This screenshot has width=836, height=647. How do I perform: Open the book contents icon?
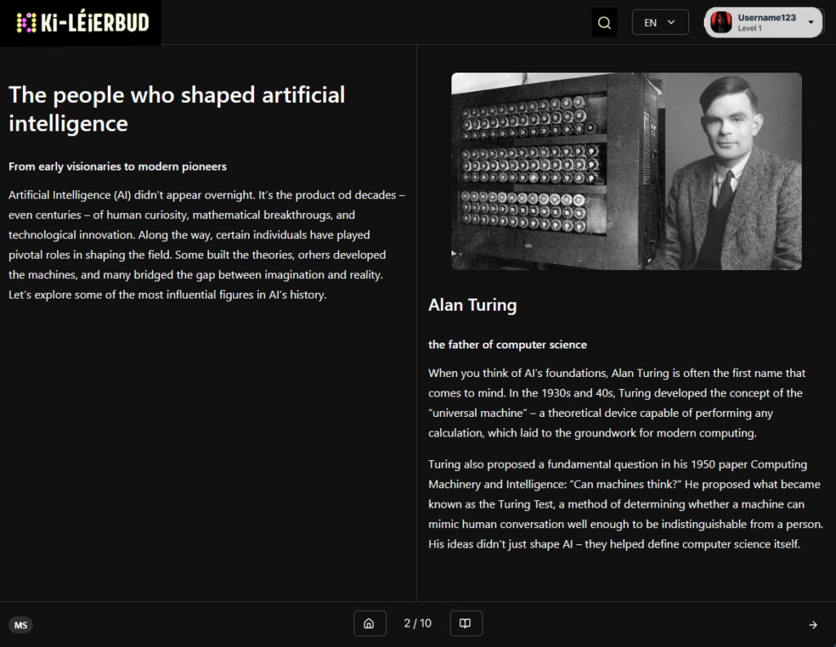click(x=465, y=623)
